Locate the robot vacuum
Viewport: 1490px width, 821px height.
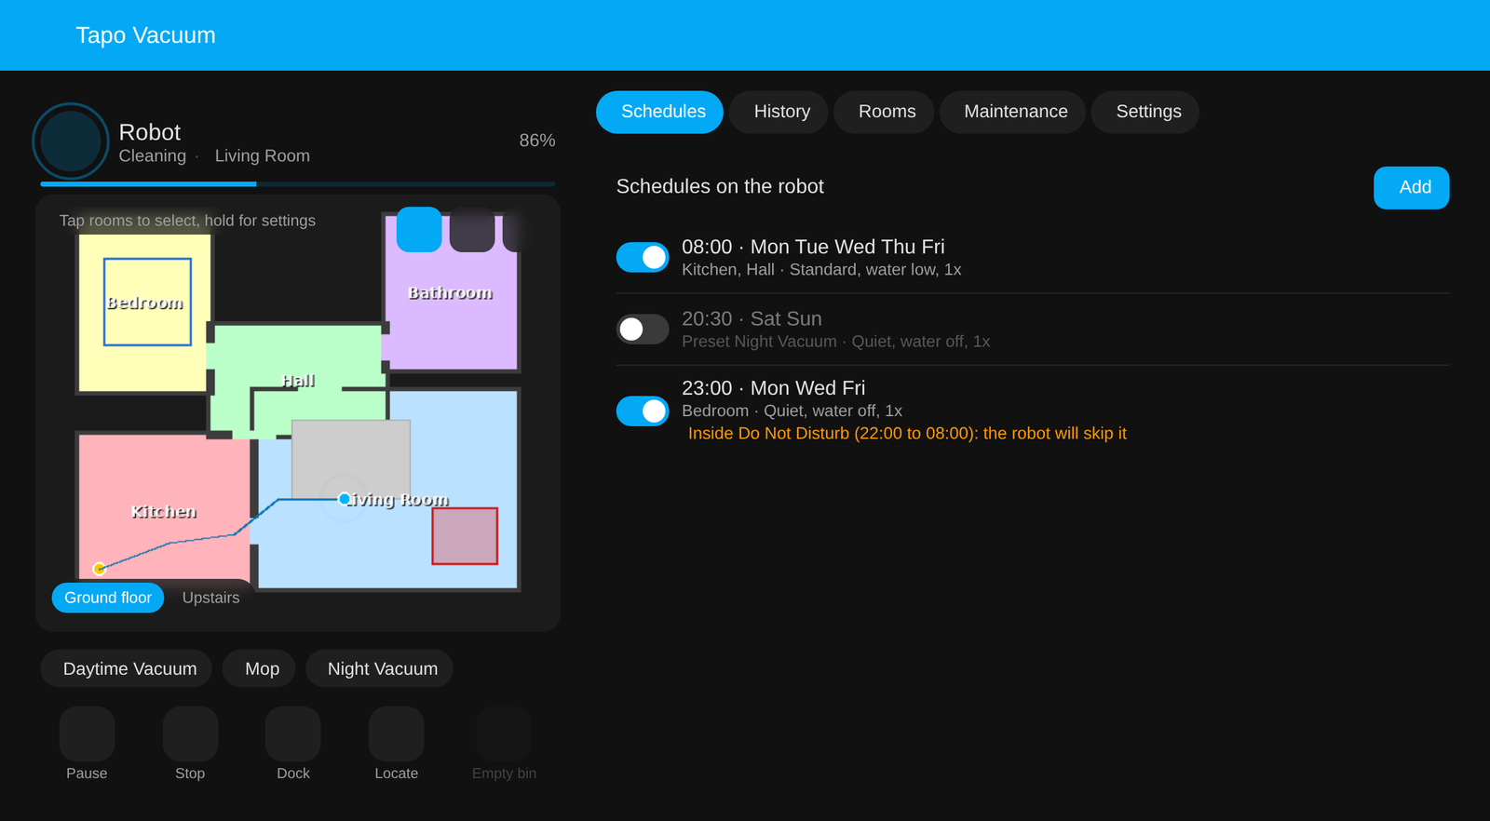coord(397,734)
